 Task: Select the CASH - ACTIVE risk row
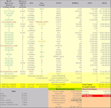14,100
